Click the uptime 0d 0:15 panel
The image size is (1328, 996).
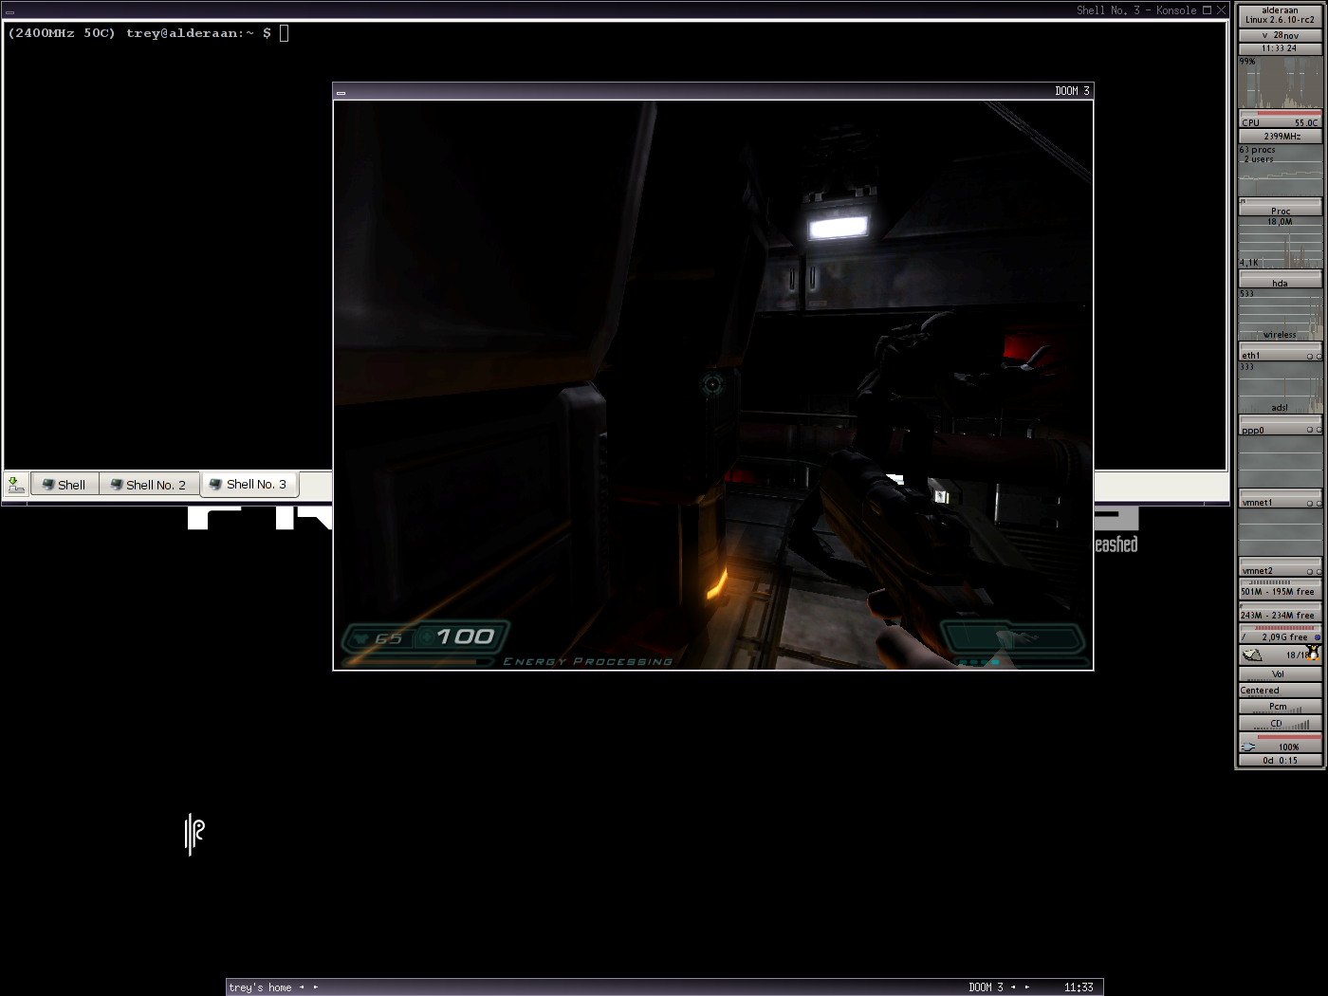[1280, 760]
